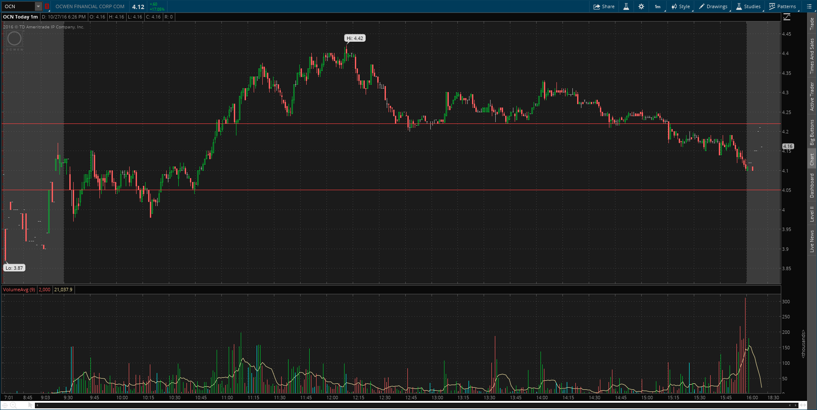Viewport: 817px width, 410px height.
Task: Open the Style menu
Action: coord(681,6)
